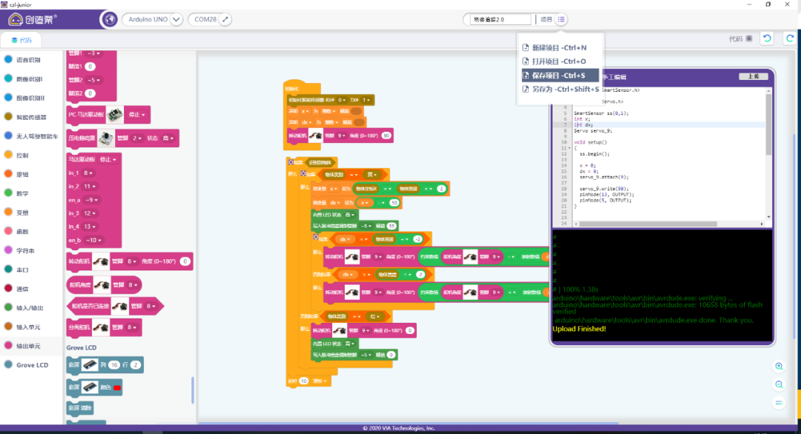The image size is (801, 434).
Task: Toggle the 代码 code panel switch
Action: click(748, 39)
